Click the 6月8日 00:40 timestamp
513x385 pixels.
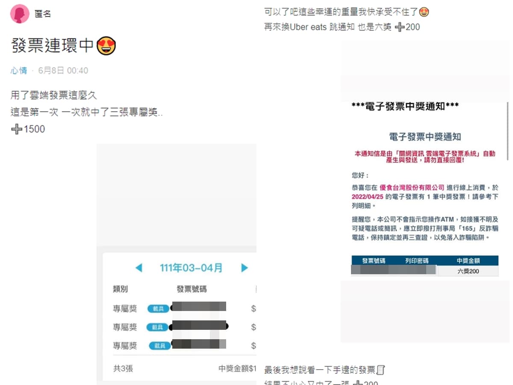(63, 71)
